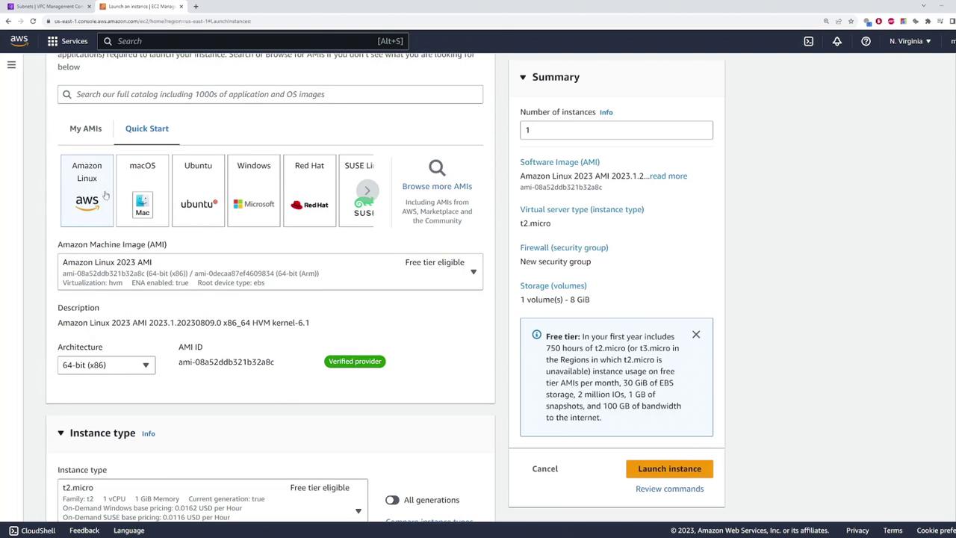Open Info link beside Number of instances

(x=606, y=112)
